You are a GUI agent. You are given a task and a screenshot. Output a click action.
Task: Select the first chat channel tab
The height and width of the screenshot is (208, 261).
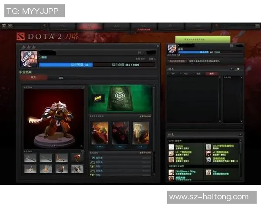(x=173, y=74)
